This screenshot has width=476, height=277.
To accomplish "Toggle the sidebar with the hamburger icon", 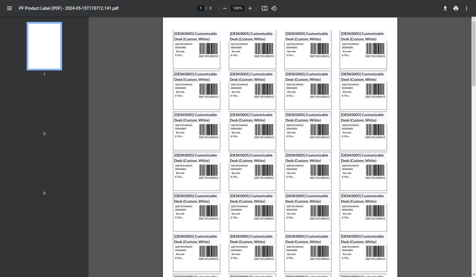I will click(9, 8).
